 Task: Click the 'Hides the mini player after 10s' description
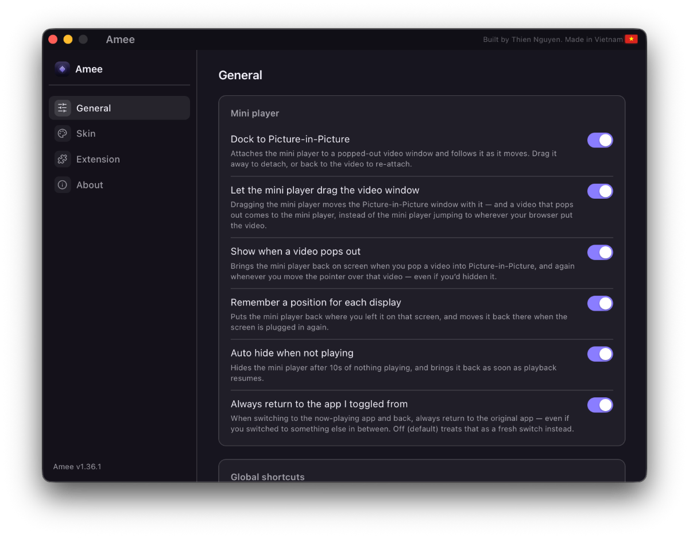394,373
